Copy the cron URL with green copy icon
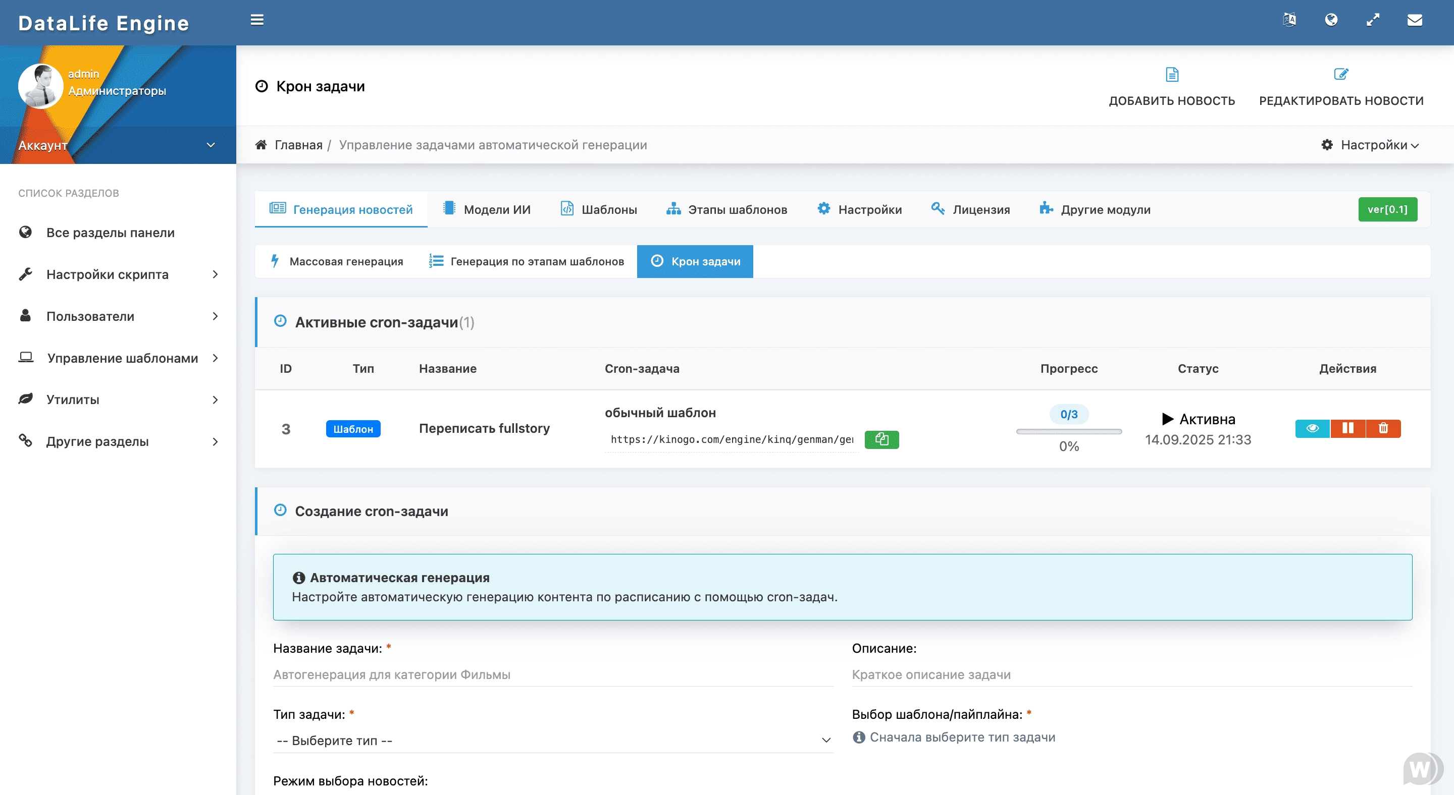Screen dimensions: 1454x795 coord(881,439)
